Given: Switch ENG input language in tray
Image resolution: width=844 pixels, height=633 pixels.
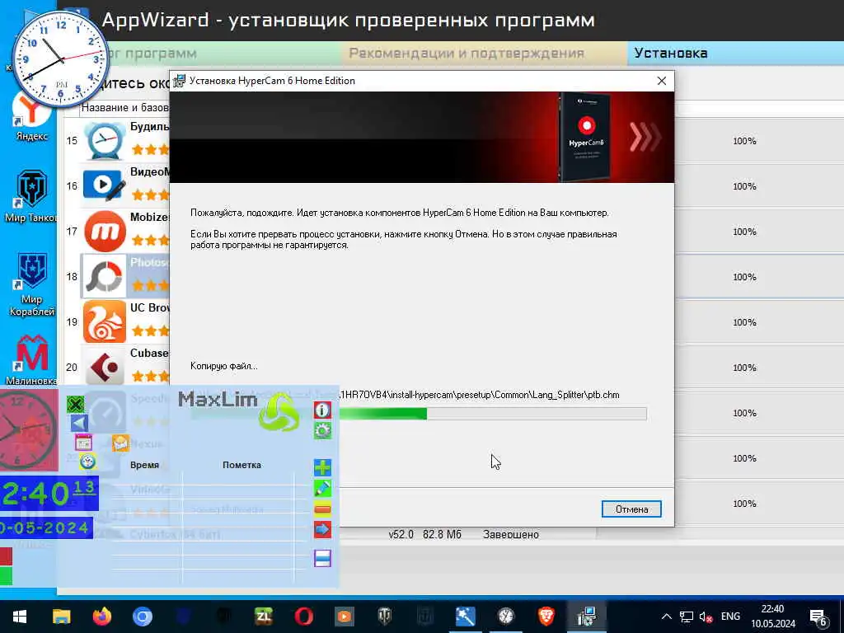Looking at the screenshot, I should 730,617.
